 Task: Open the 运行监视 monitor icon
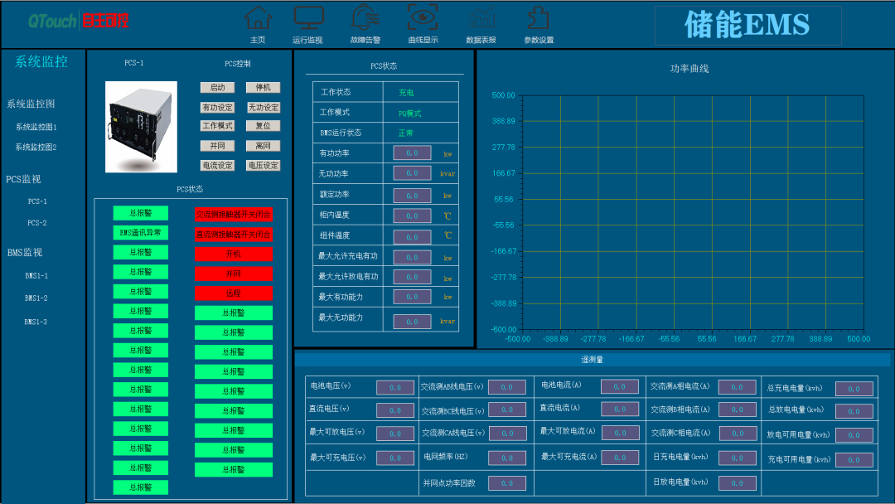[x=309, y=17]
